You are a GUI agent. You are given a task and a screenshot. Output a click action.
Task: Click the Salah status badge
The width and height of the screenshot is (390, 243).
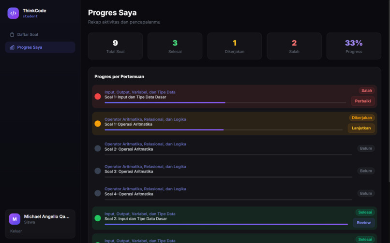click(x=367, y=91)
